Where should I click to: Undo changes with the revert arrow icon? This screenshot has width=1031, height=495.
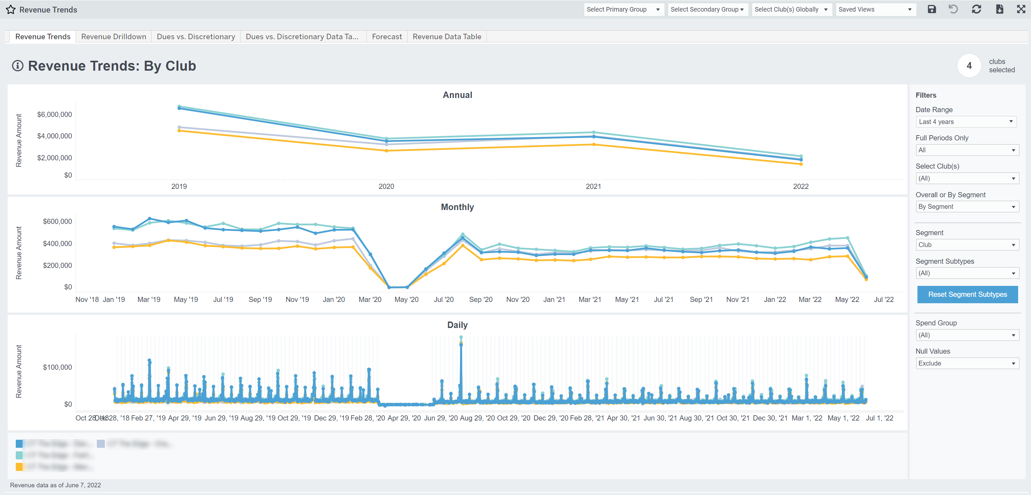954,9
